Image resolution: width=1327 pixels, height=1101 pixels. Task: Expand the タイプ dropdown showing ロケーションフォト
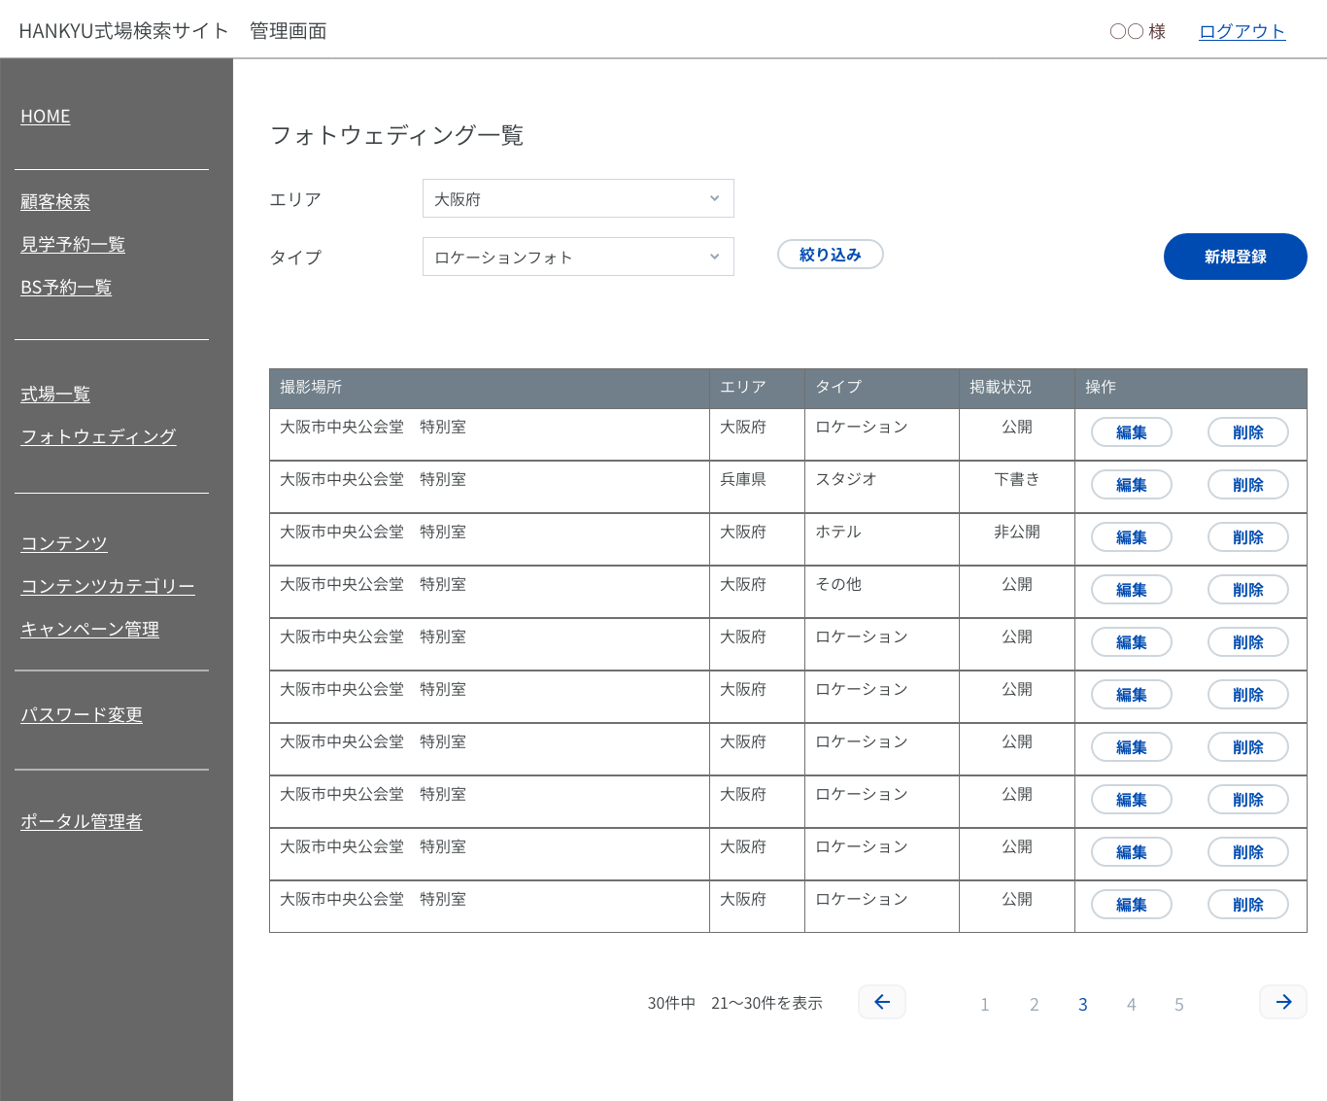point(578,257)
